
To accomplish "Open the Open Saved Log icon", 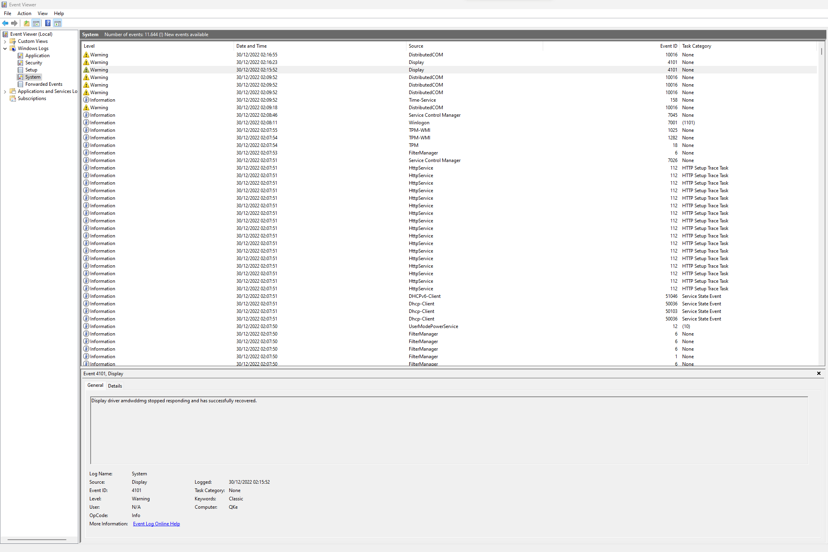I will [26, 23].
